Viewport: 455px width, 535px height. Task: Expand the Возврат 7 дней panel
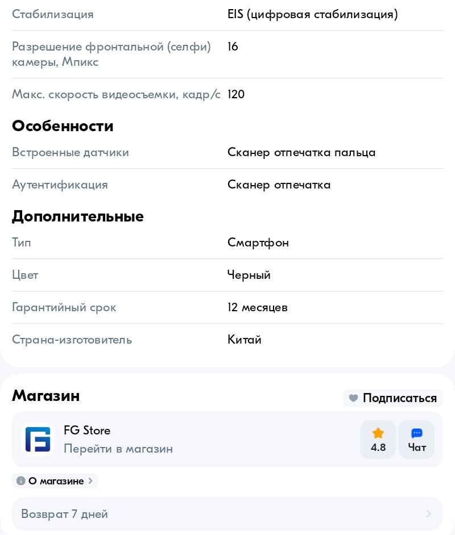pyautogui.click(x=227, y=514)
